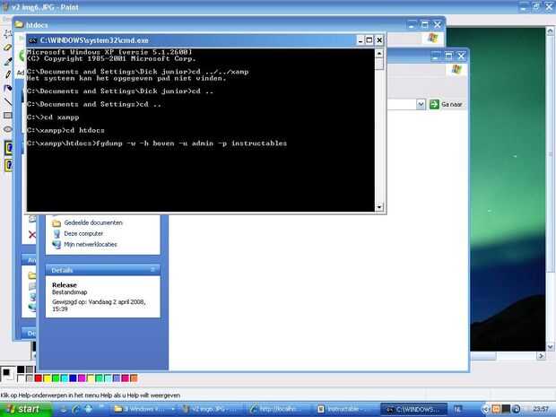Collapse the Details panel in Explorer
The height and width of the screenshot is (417, 556).
152,270
